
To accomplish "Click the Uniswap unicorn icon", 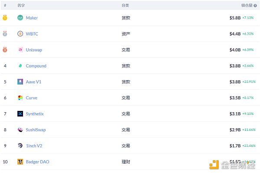I will coord(20,50).
